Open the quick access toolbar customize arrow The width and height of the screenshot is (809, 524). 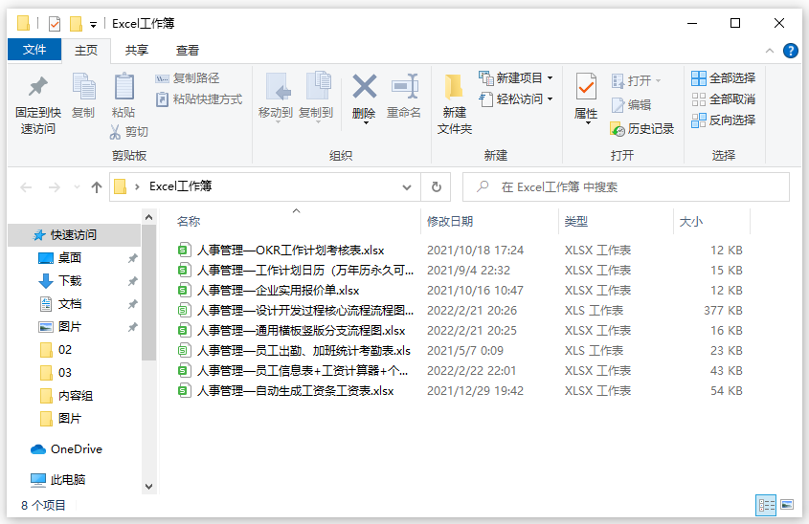[94, 24]
